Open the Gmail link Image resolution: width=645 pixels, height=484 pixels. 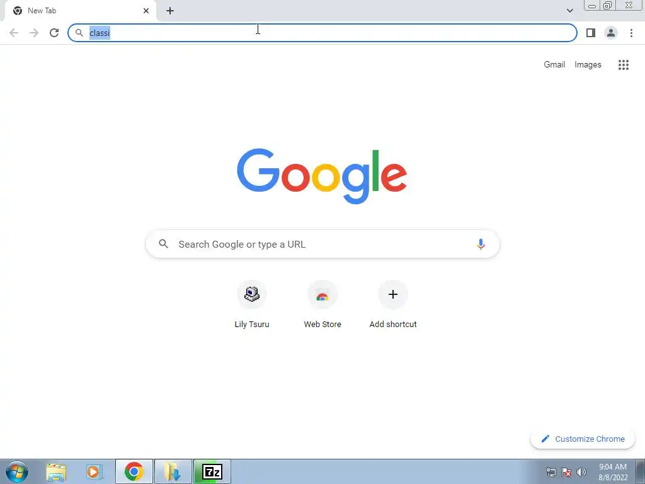coord(554,65)
